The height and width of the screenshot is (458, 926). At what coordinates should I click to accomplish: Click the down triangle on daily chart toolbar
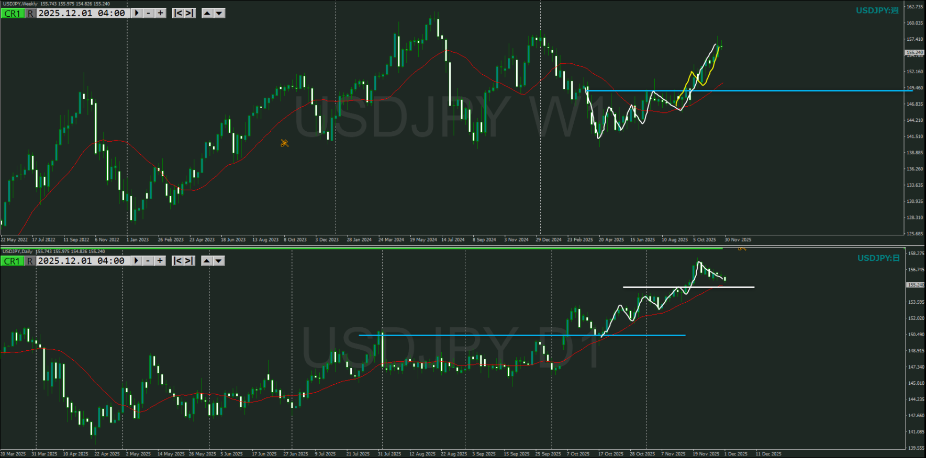(219, 260)
